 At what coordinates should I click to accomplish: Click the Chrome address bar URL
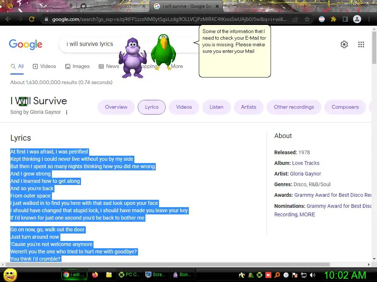click(169, 19)
